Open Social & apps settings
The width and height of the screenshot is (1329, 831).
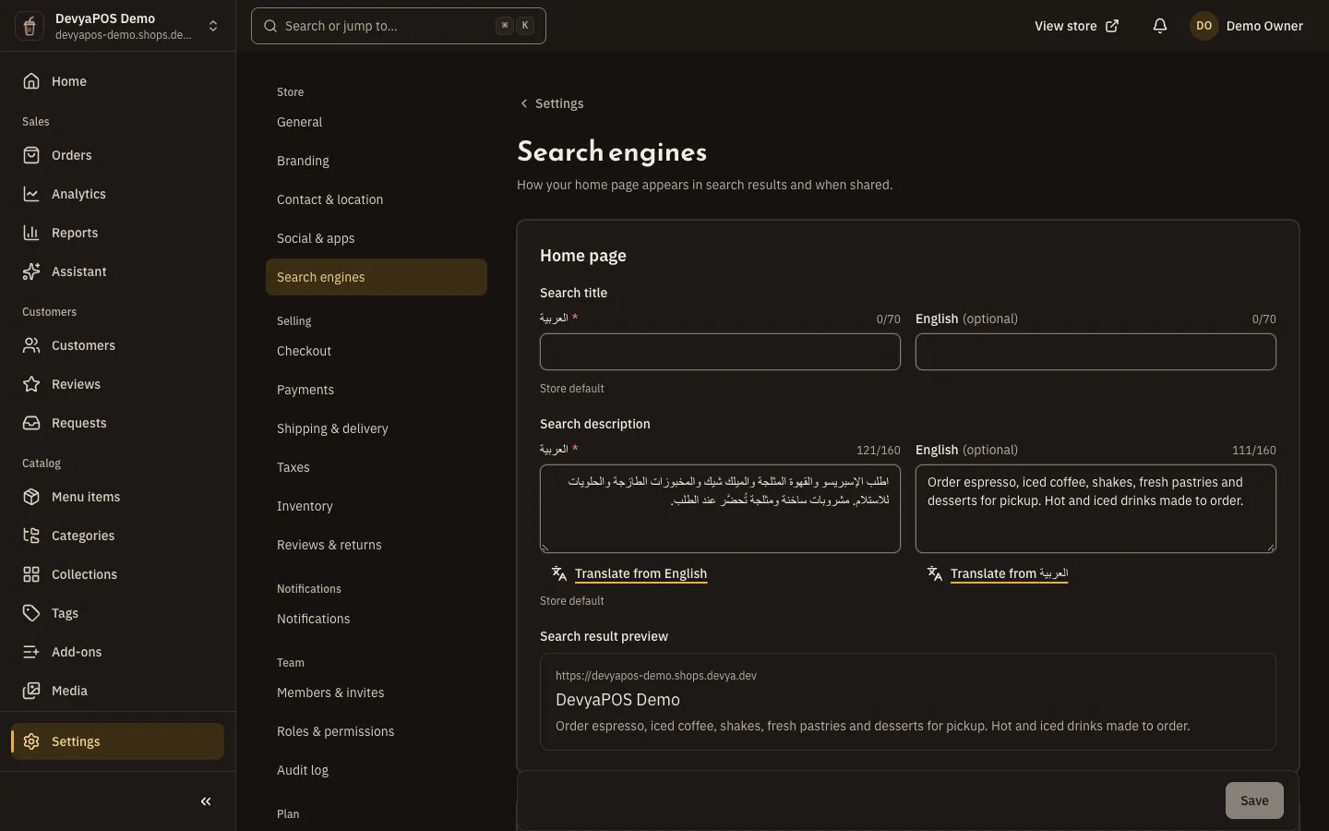[x=377, y=238]
